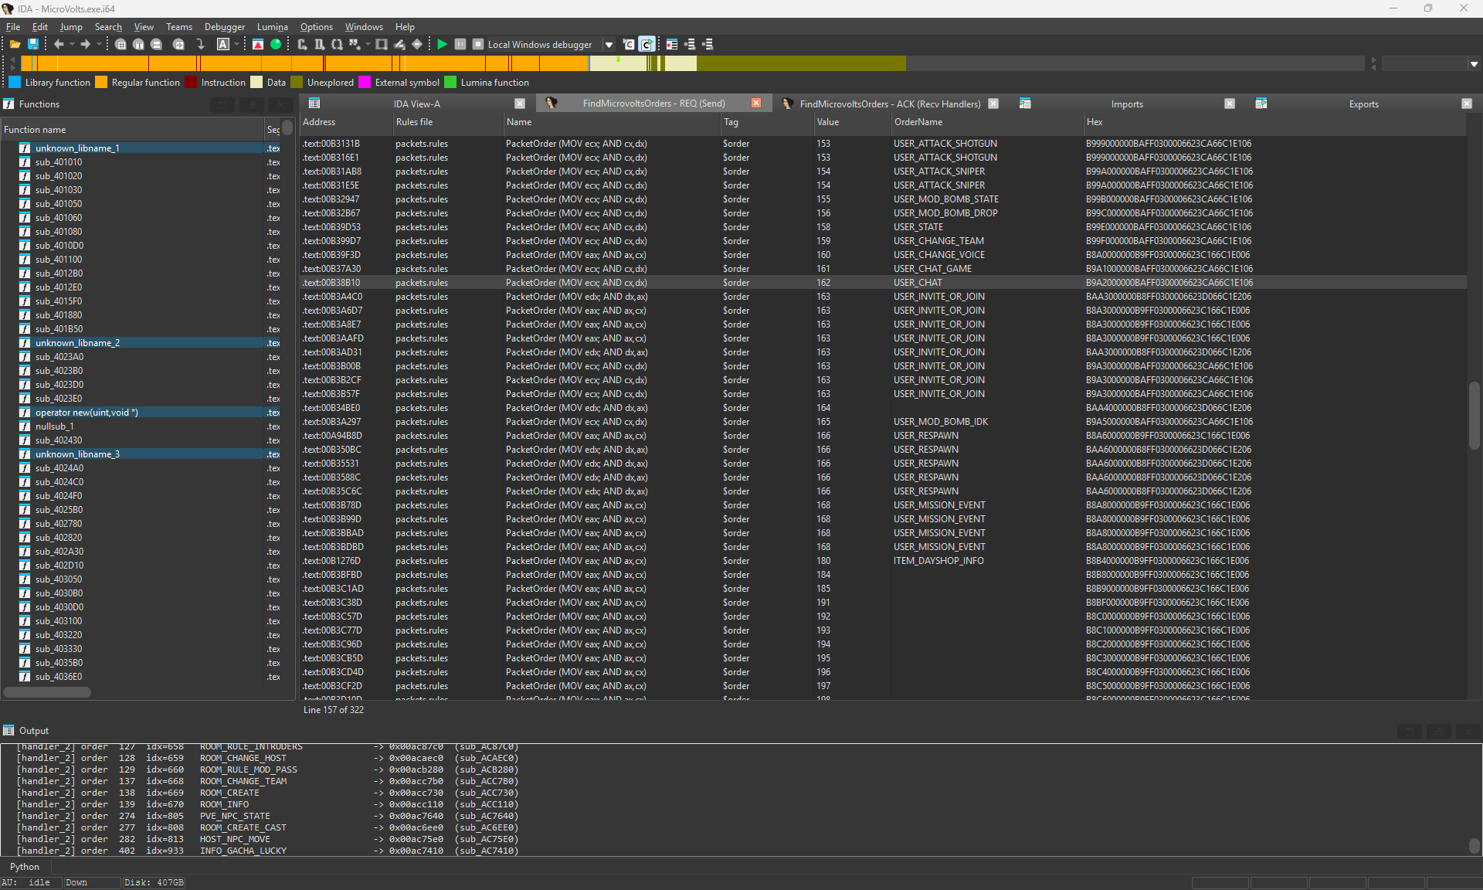The width and height of the screenshot is (1483, 890).
Task: Click the red triangle toolbar icon
Action: pos(258,45)
